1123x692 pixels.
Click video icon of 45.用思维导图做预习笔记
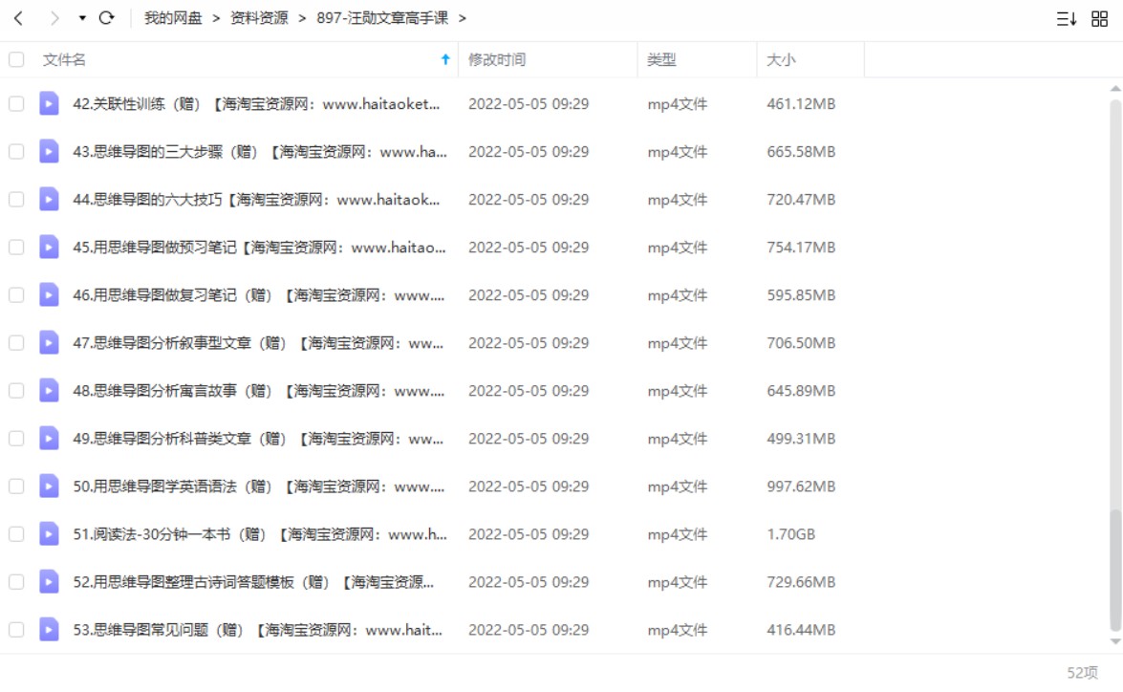point(49,248)
